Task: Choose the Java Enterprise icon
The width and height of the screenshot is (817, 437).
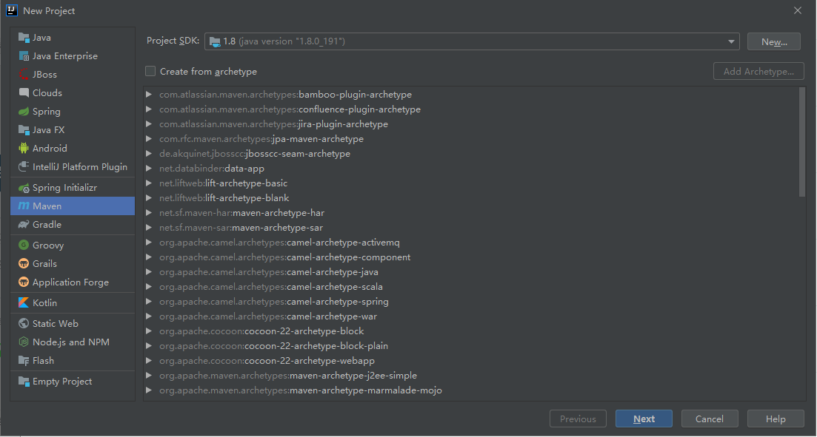Action: pyautogui.click(x=24, y=55)
